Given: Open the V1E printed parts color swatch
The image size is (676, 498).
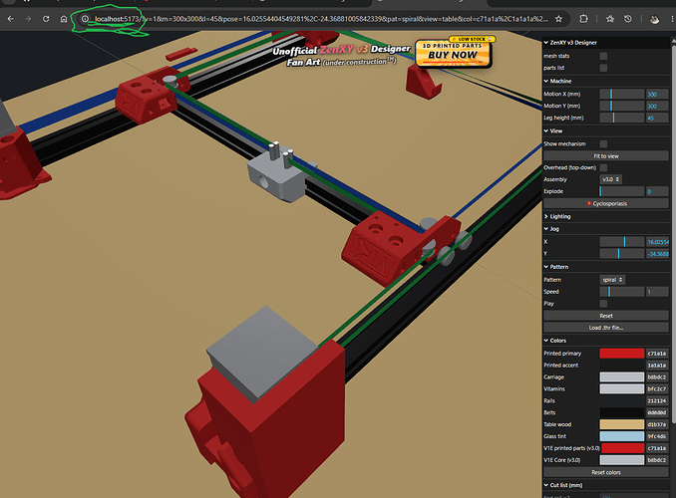Looking at the screenshot, I should coord(622,448).
